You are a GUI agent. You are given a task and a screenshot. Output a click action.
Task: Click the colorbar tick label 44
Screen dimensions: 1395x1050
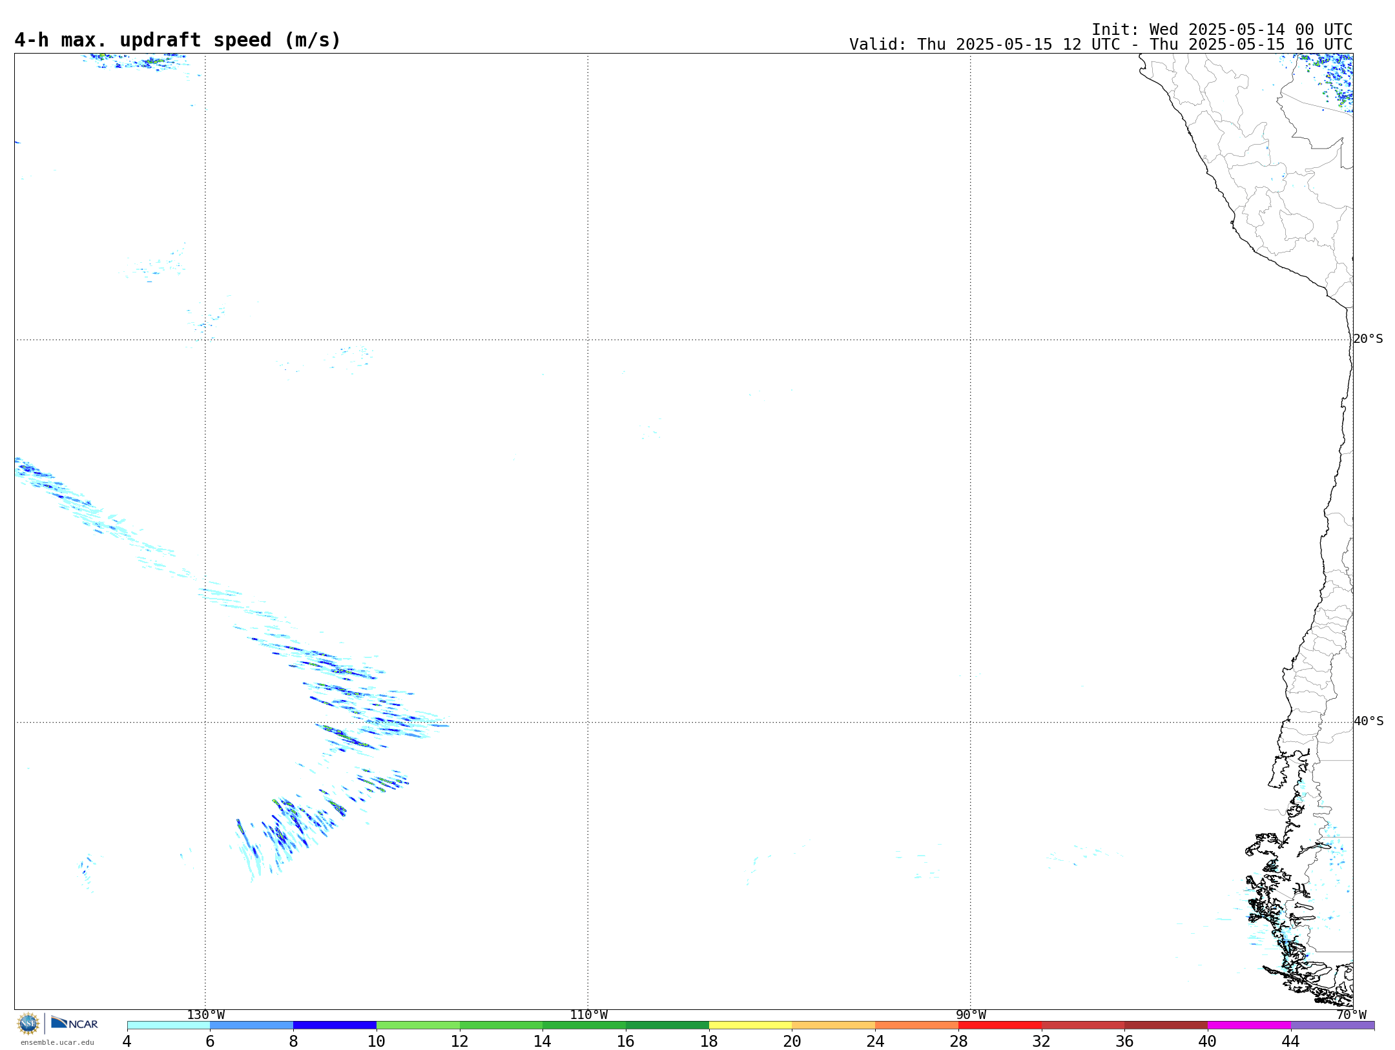pyautogui.click(x=1291, y=1042)
